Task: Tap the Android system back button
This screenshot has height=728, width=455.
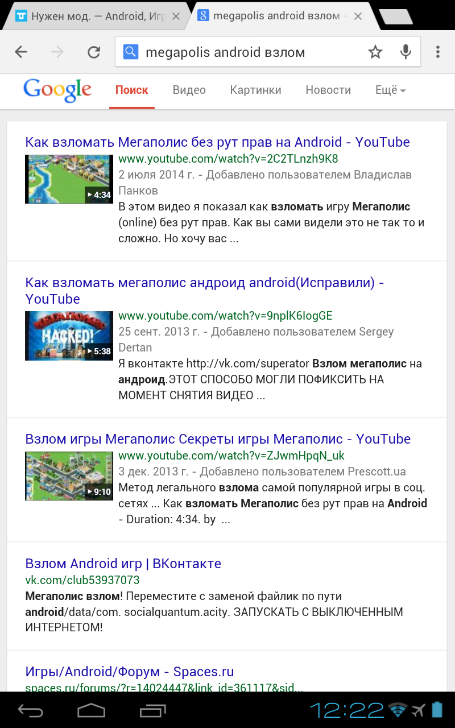Action: 30,710
